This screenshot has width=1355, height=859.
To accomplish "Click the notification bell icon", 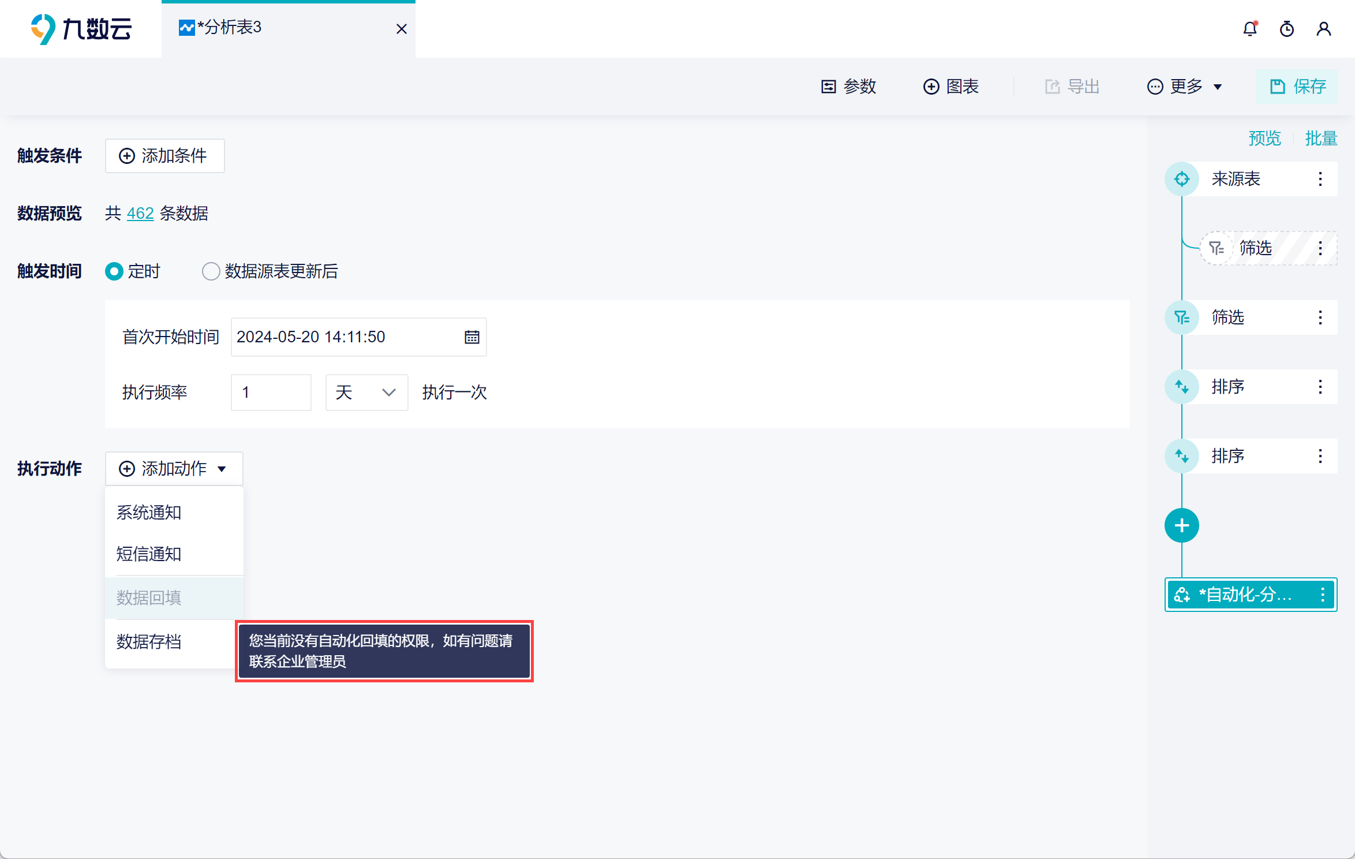I will coord(1249,29).
